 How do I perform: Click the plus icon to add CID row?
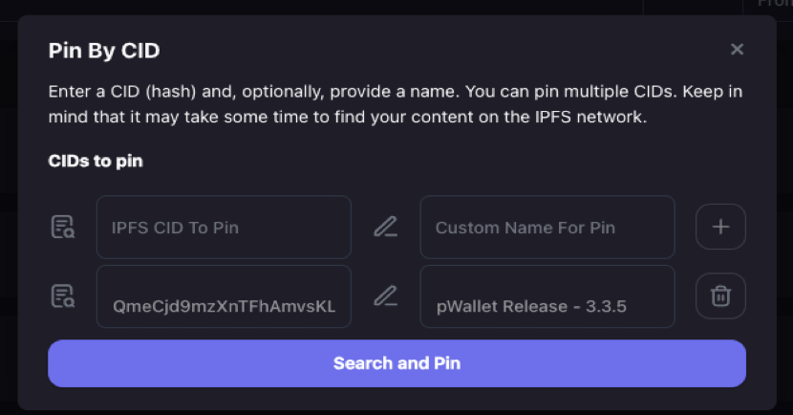(x=720, y=228)
